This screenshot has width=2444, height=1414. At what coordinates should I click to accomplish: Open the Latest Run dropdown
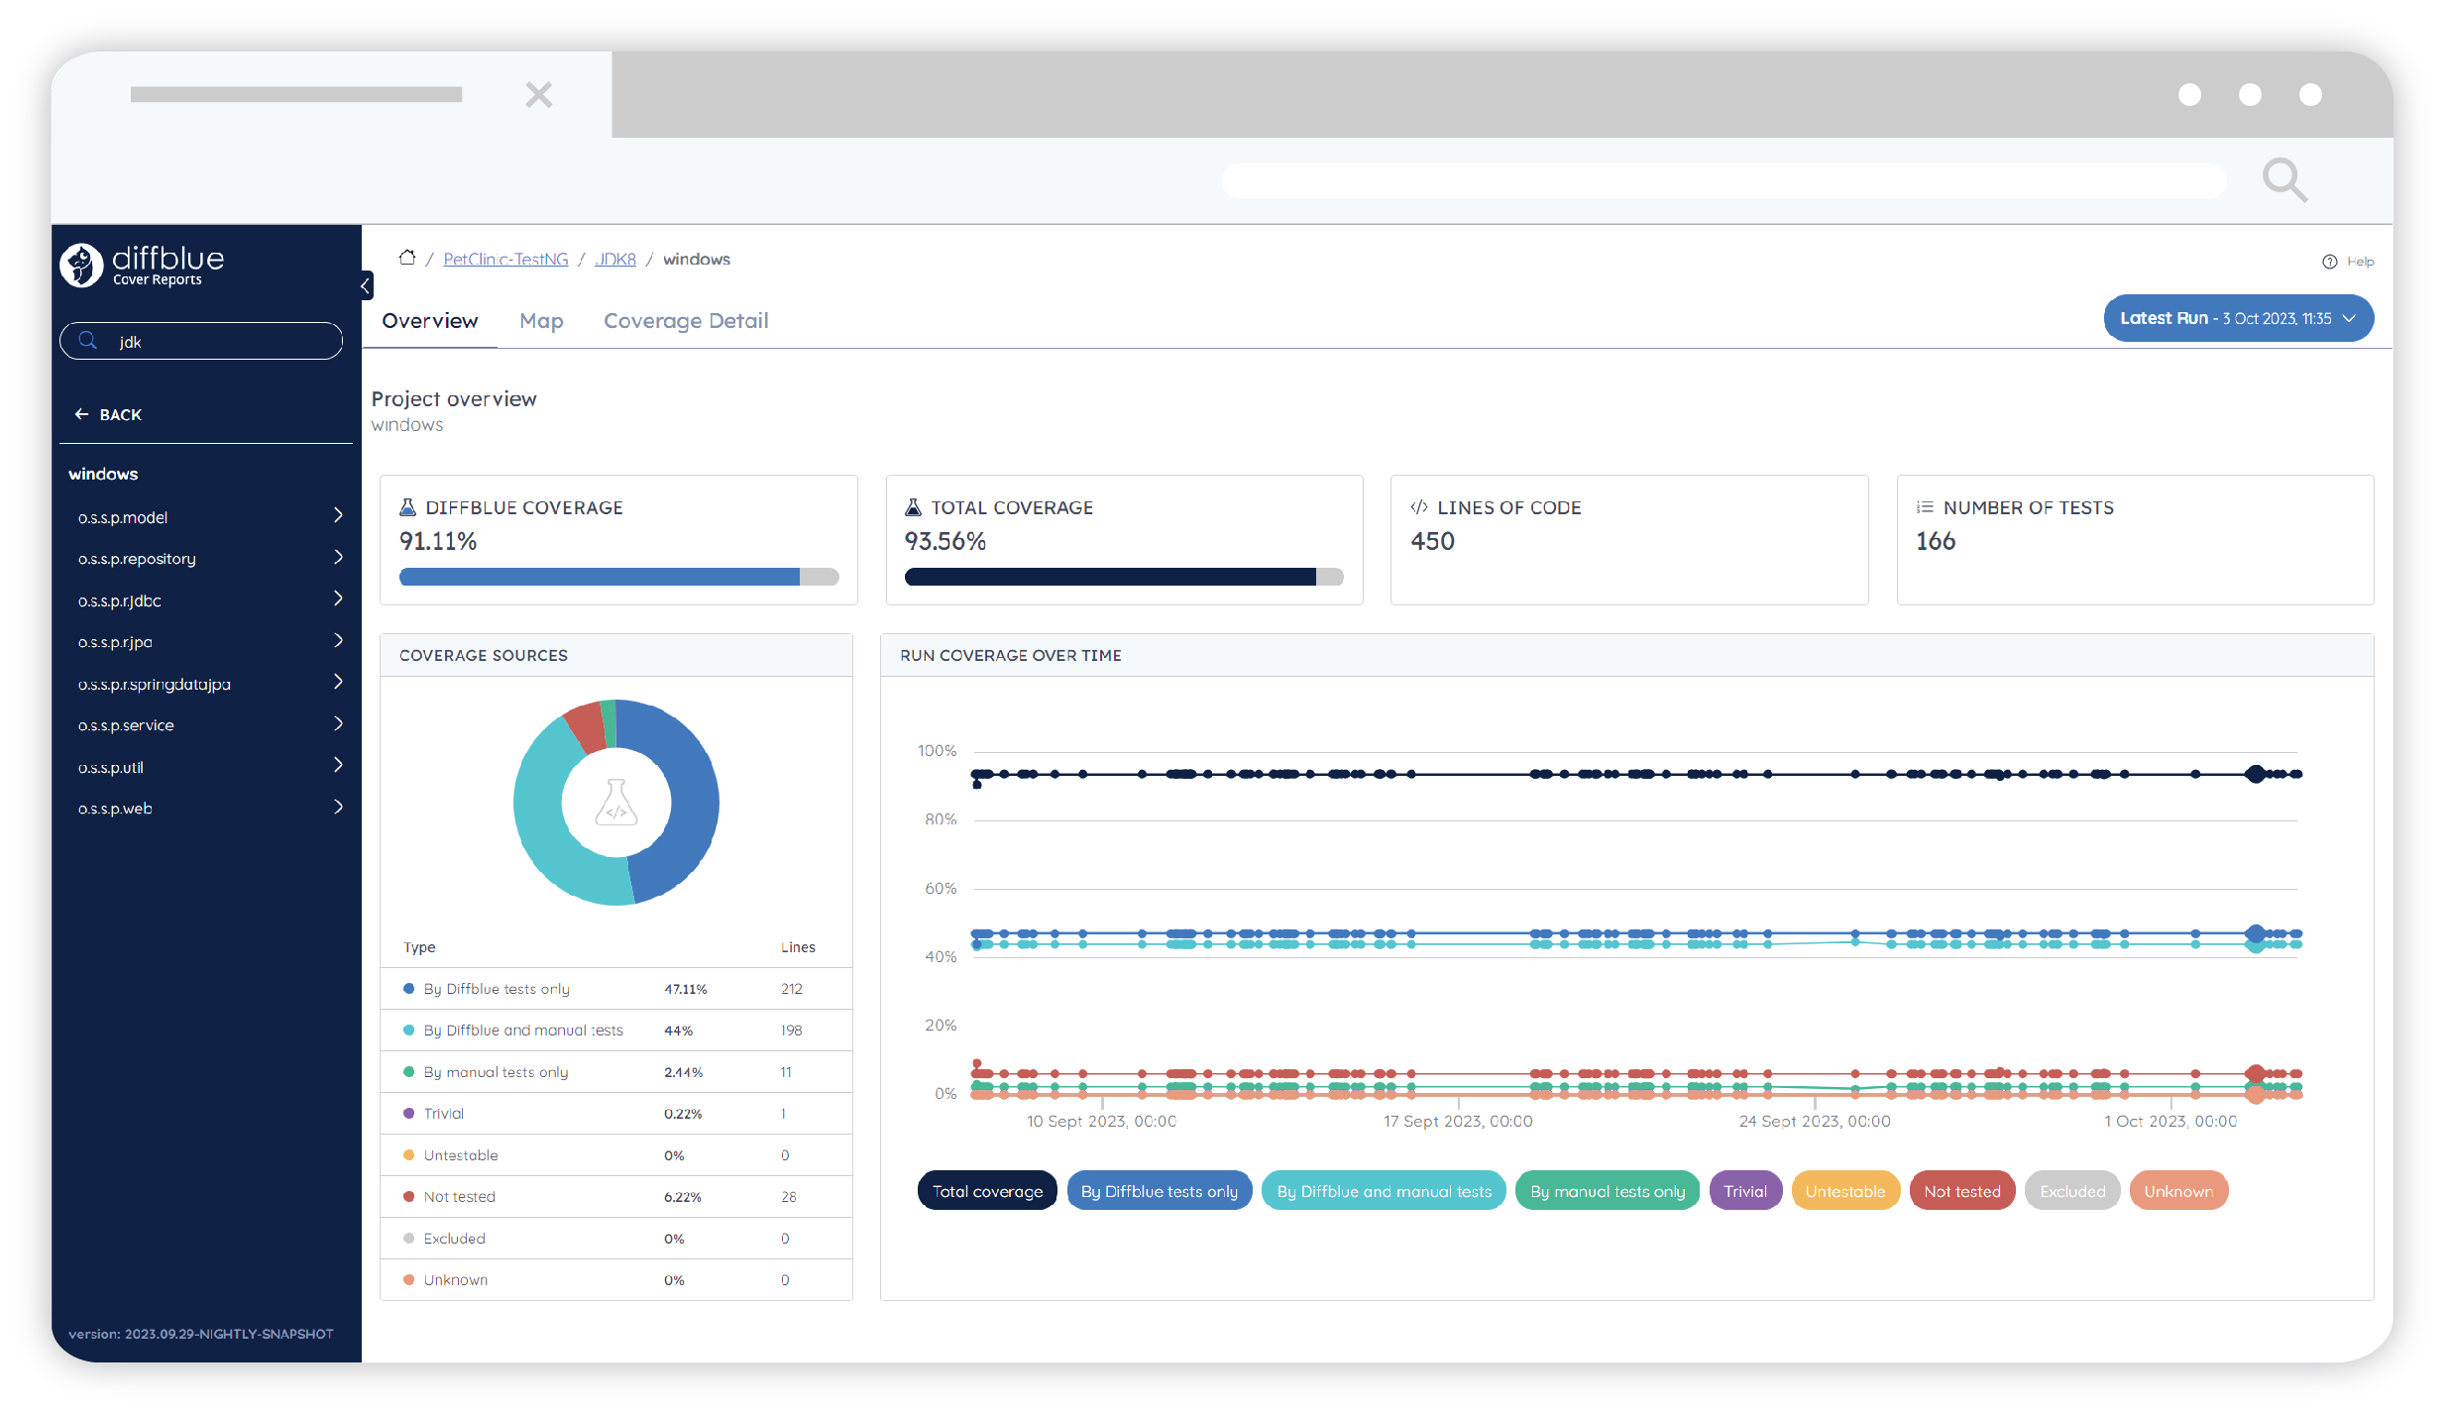(2237, 318)
